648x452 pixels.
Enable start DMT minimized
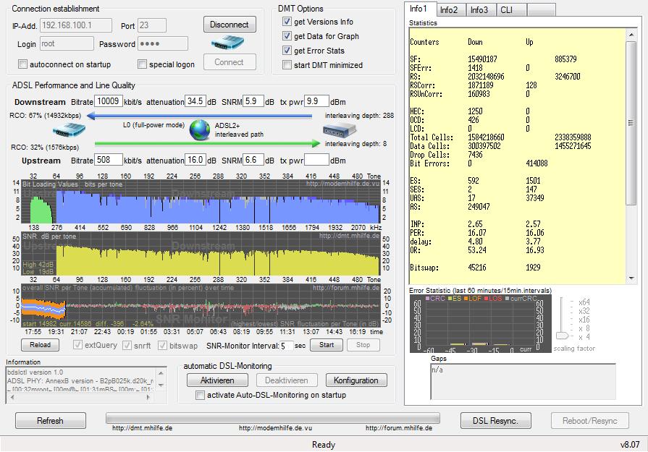(287, 65)
